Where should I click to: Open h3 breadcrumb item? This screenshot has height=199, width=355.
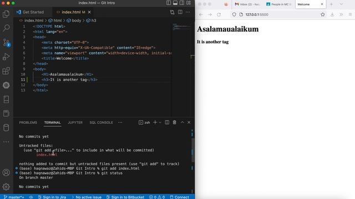coord(91,20)
